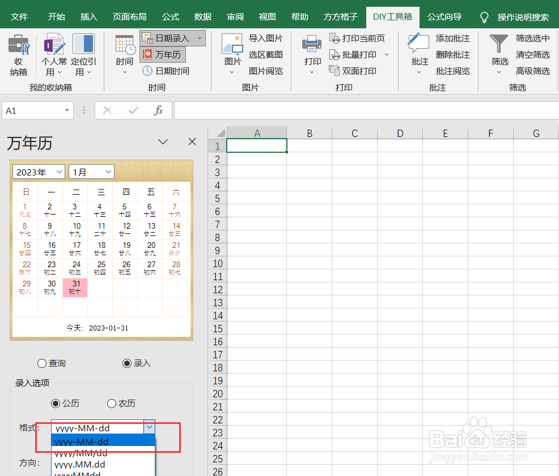This screenshot has width=559, height=476.
Task: Click the 个人常用 icon
Action: click(54, 45)
